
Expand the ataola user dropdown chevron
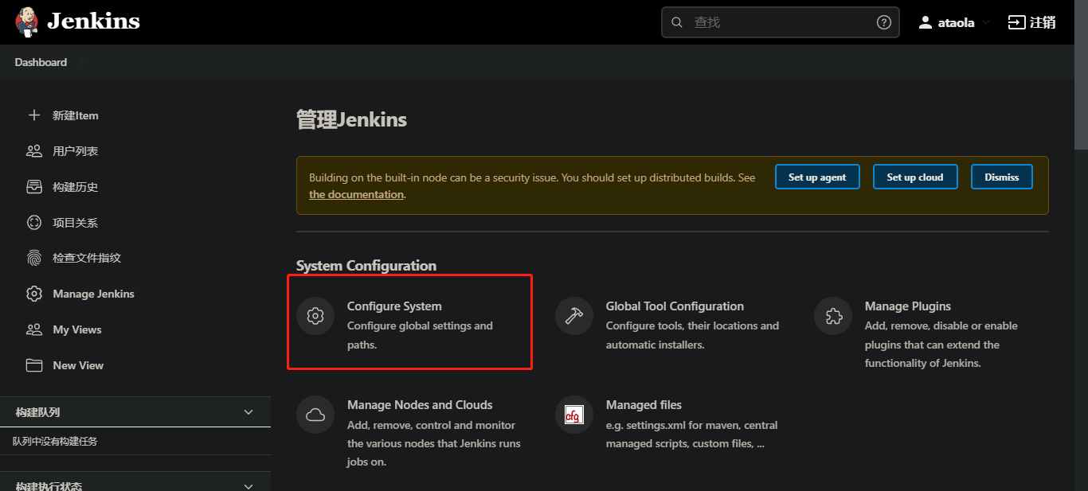click(x=986, y=23)
